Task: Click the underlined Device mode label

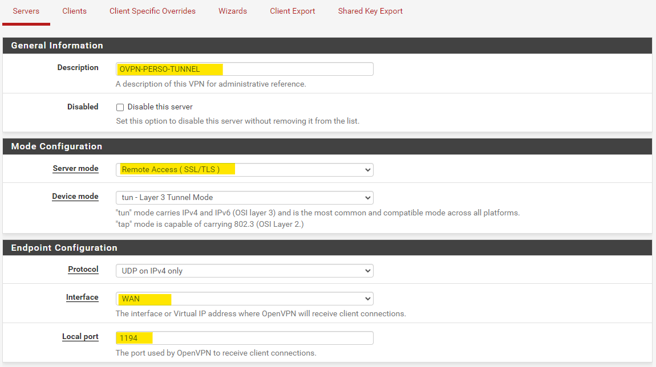Action: (75, 197)
